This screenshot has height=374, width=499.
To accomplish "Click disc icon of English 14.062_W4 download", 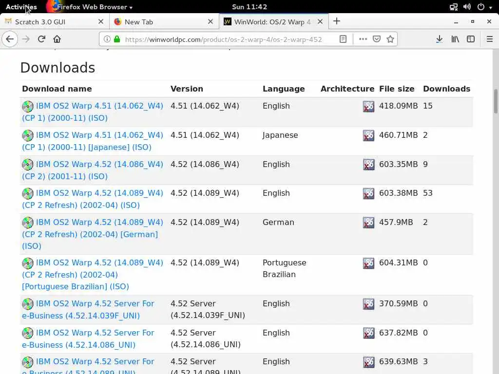I will coord(28,106).
